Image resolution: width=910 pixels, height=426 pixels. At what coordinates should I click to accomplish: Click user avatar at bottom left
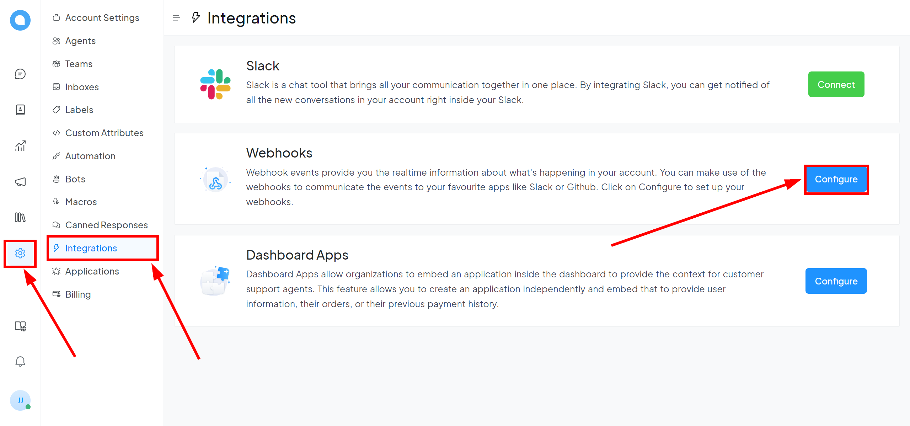(x=20, y=400)
